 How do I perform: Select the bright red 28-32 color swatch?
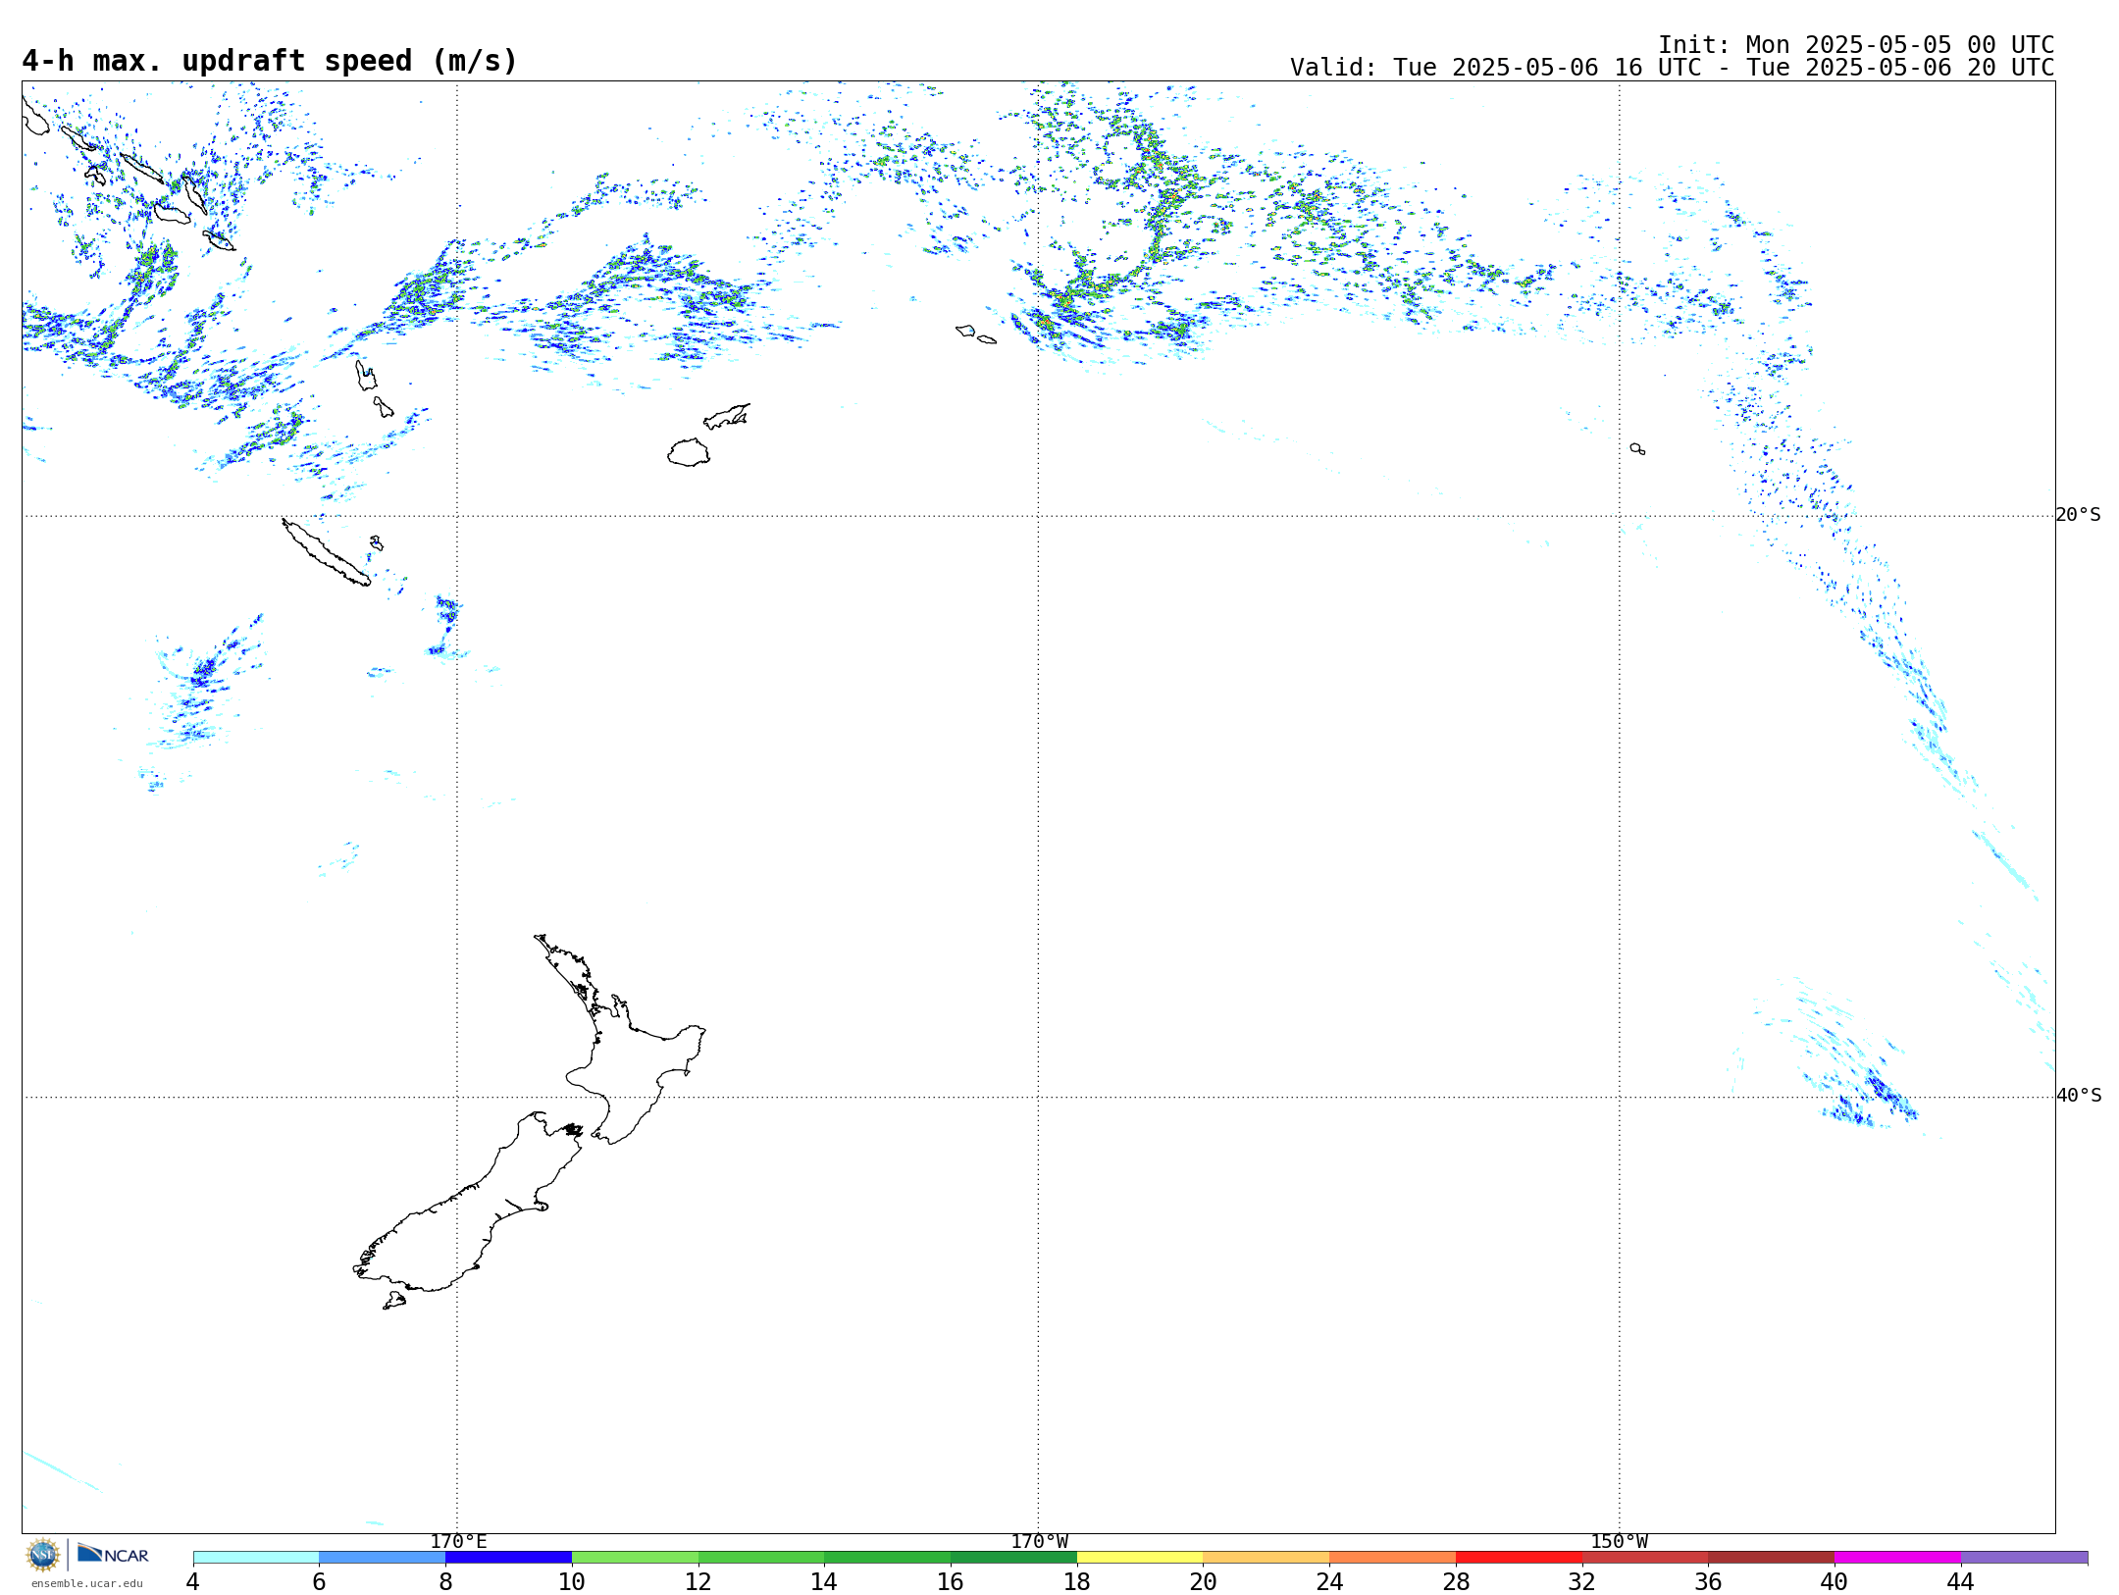(1519, 1558)
